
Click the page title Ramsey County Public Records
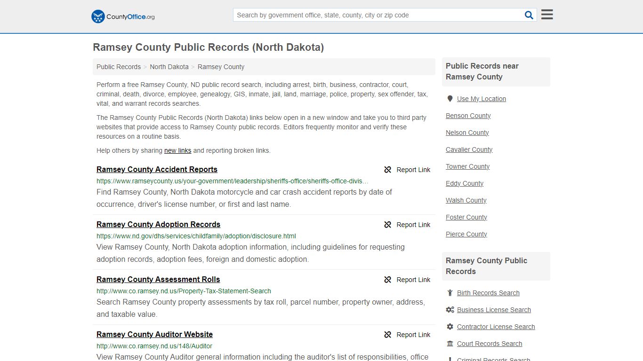coord(208,47)
